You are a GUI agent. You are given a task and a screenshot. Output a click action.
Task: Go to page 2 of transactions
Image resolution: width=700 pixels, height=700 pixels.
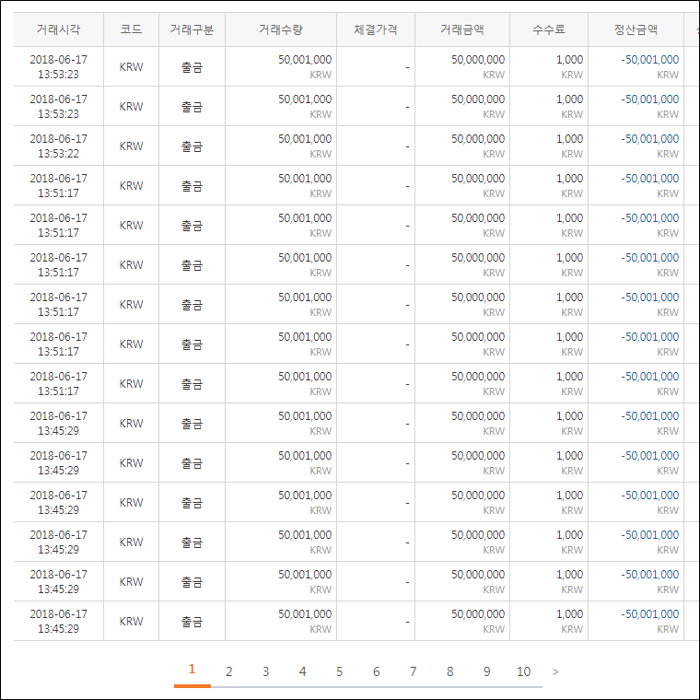click(229, 671)
